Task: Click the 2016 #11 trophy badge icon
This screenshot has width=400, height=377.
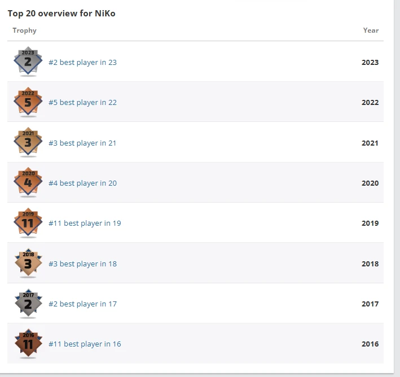Action: [28, 344]
